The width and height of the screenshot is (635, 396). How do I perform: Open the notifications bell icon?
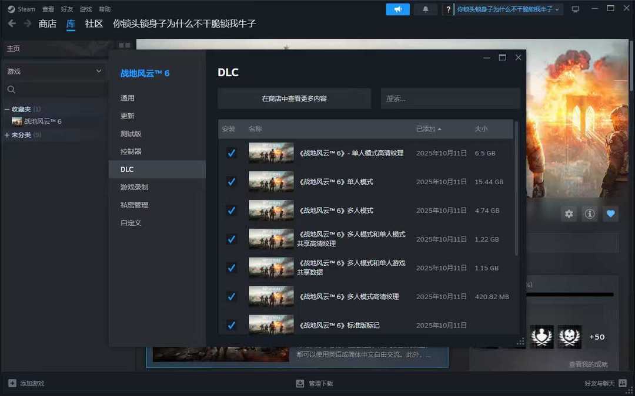click(x=425, y=9)
